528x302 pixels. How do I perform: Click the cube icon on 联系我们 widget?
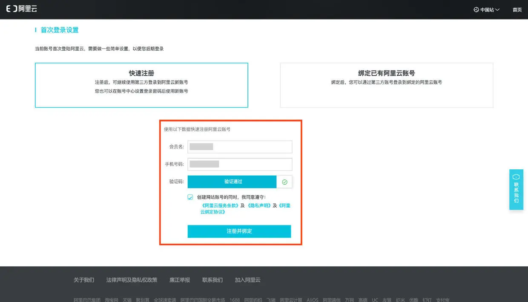coord(516,177)
